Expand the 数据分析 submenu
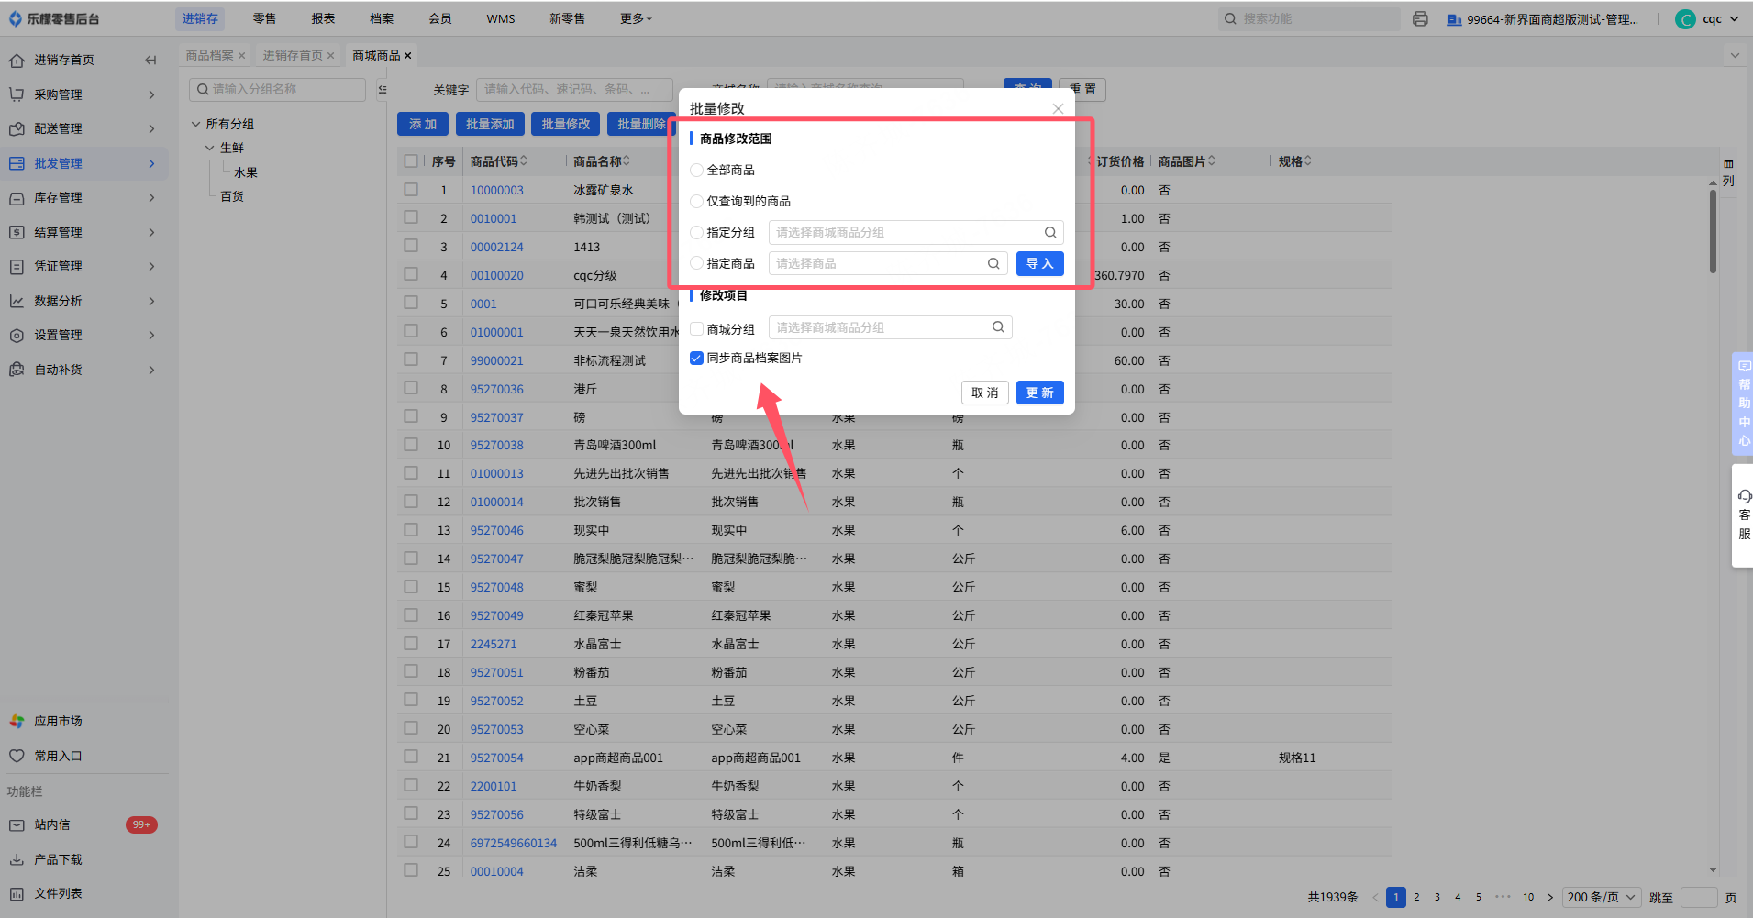 point(151,301)
